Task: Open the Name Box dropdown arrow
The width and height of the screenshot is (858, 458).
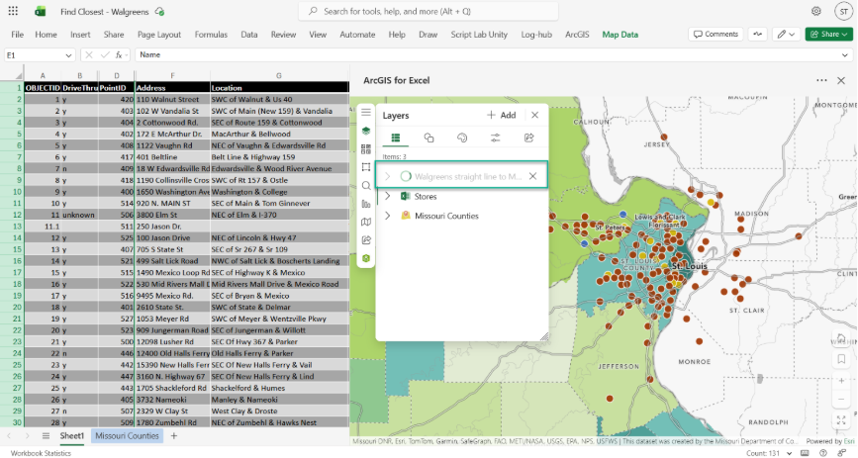Action: pos(68,55)
